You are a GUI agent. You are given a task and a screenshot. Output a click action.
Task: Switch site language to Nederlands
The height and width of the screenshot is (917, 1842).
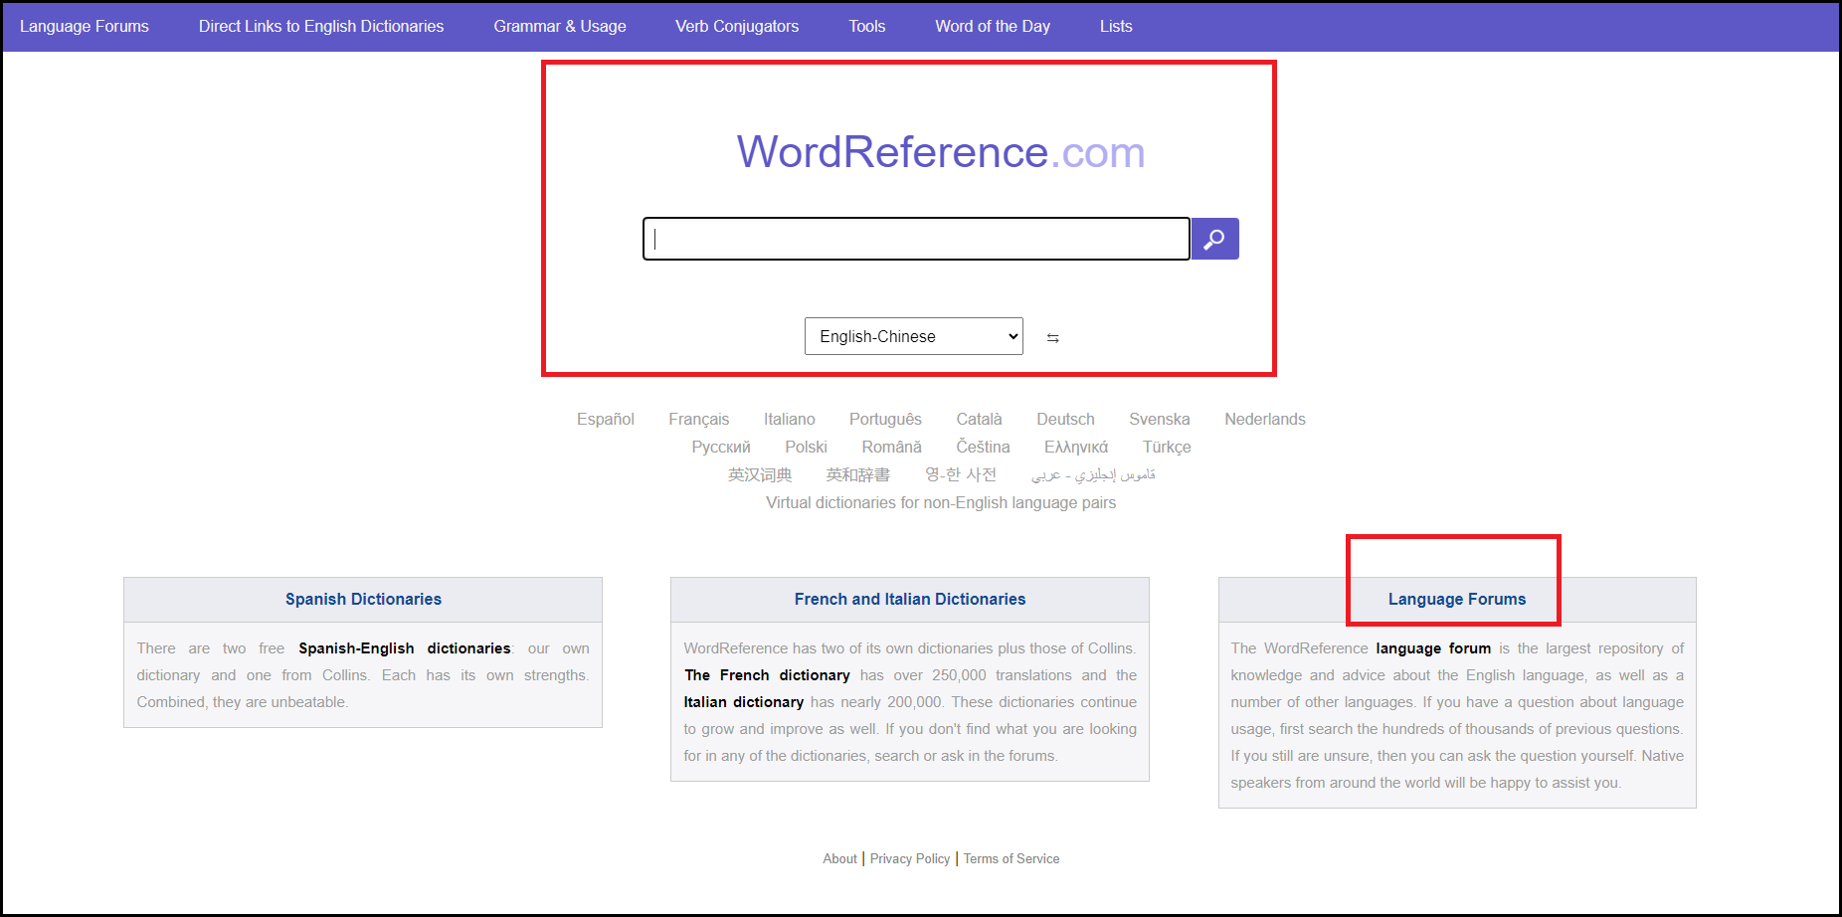tap(1265, 419)
